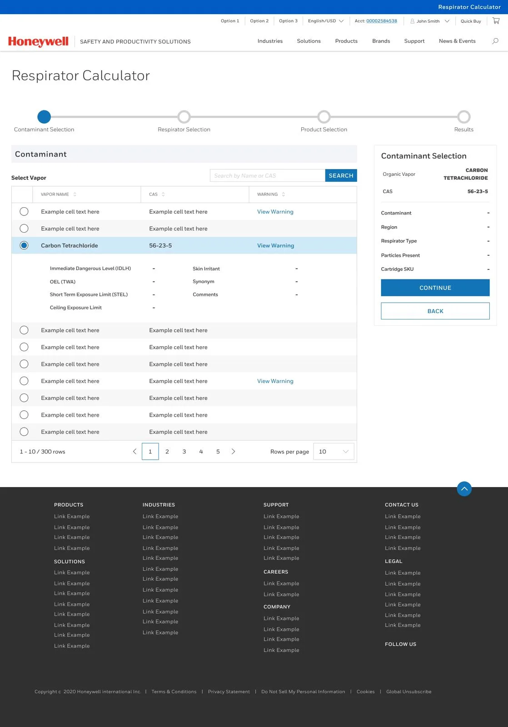This screenshot has width=508, height=727.
Task: Go to page 2 in pagination
Action: coord(167,452)
